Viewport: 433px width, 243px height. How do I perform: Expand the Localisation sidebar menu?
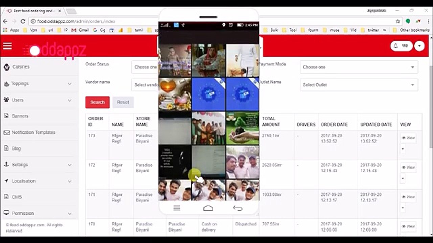(x=38, y=181)
